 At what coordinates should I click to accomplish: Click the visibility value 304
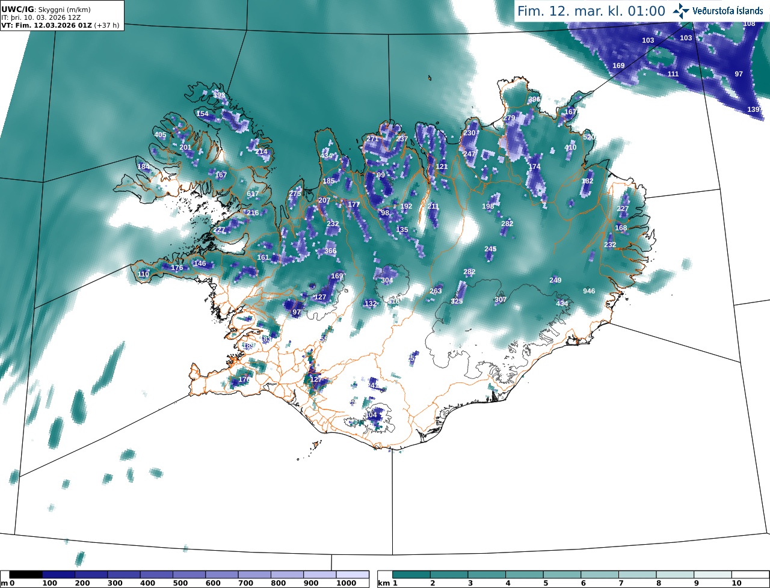[387, 280]
